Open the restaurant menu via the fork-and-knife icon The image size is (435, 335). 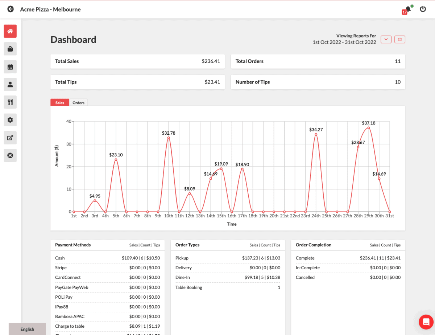coord(10,102)
